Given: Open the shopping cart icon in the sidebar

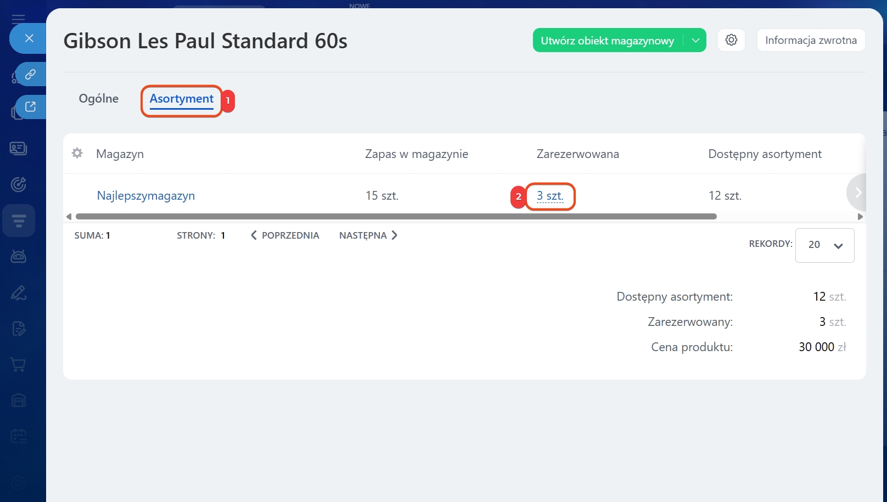Looking at the screenshot, I should 19,364.
